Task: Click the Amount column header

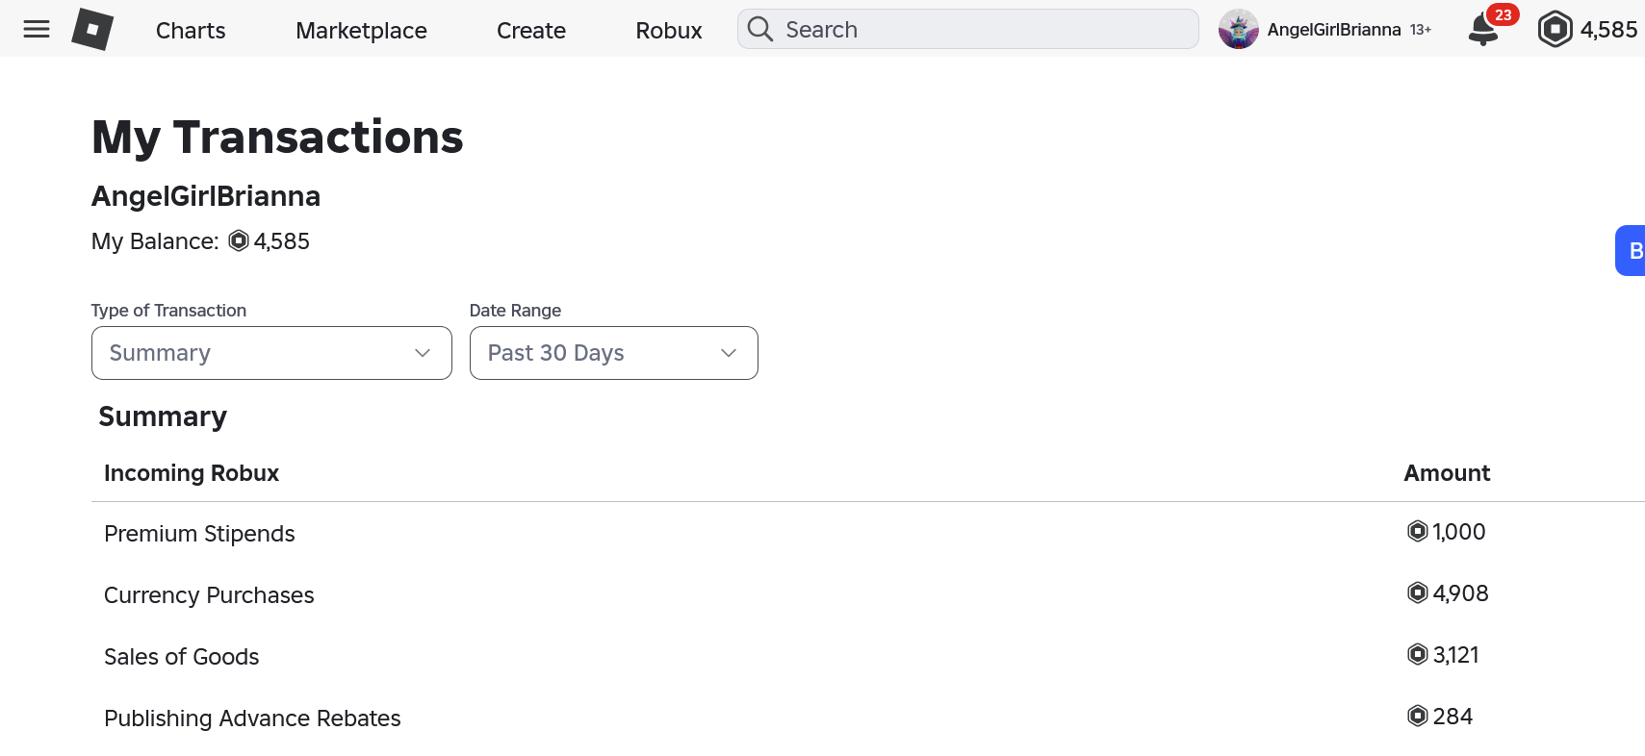Action: pyautogui.click(x=1447, y=473)
